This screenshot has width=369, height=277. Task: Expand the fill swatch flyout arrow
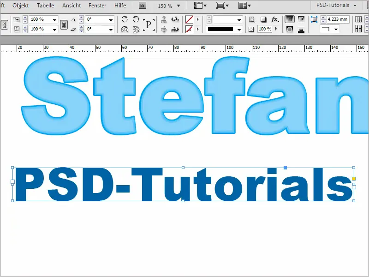click(198, 19)
